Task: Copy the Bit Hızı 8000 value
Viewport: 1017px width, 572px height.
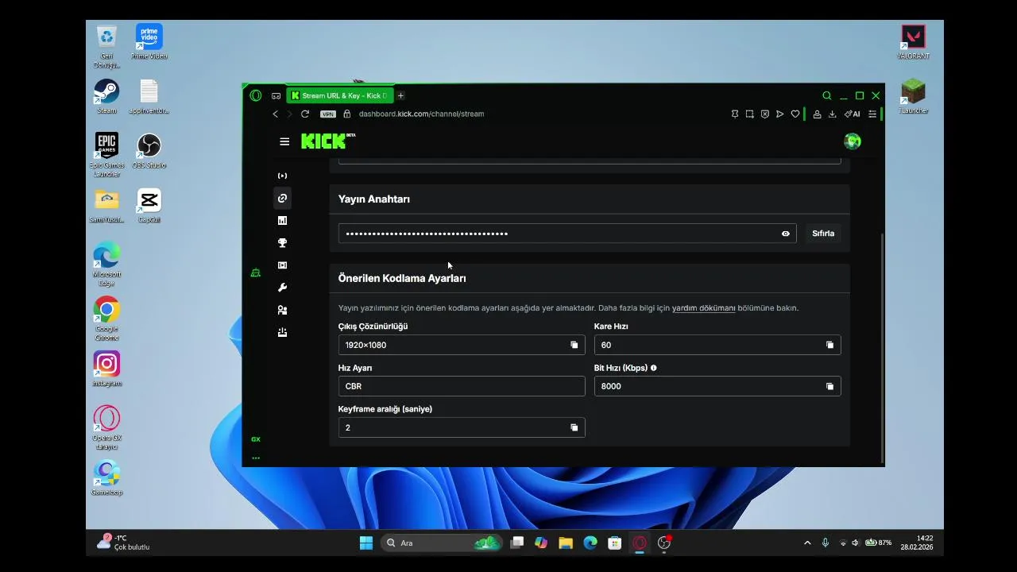Action: point(829,386)
